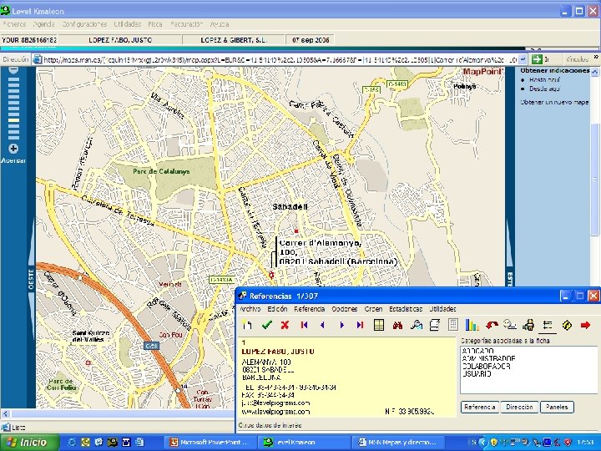Click the red undo arrow icon
The image size is (601, 451).
(492, 325)
